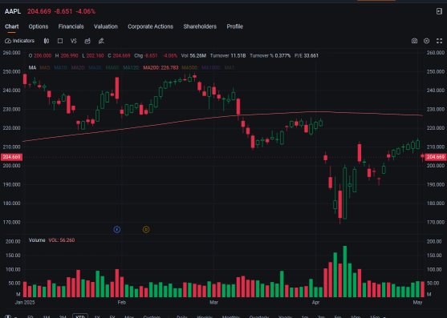Click the high price H 206.990
This screenshot has width=447, height=318.
(x=67, y=56)
